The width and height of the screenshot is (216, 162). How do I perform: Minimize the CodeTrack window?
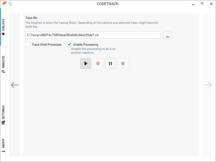(193, 4)
